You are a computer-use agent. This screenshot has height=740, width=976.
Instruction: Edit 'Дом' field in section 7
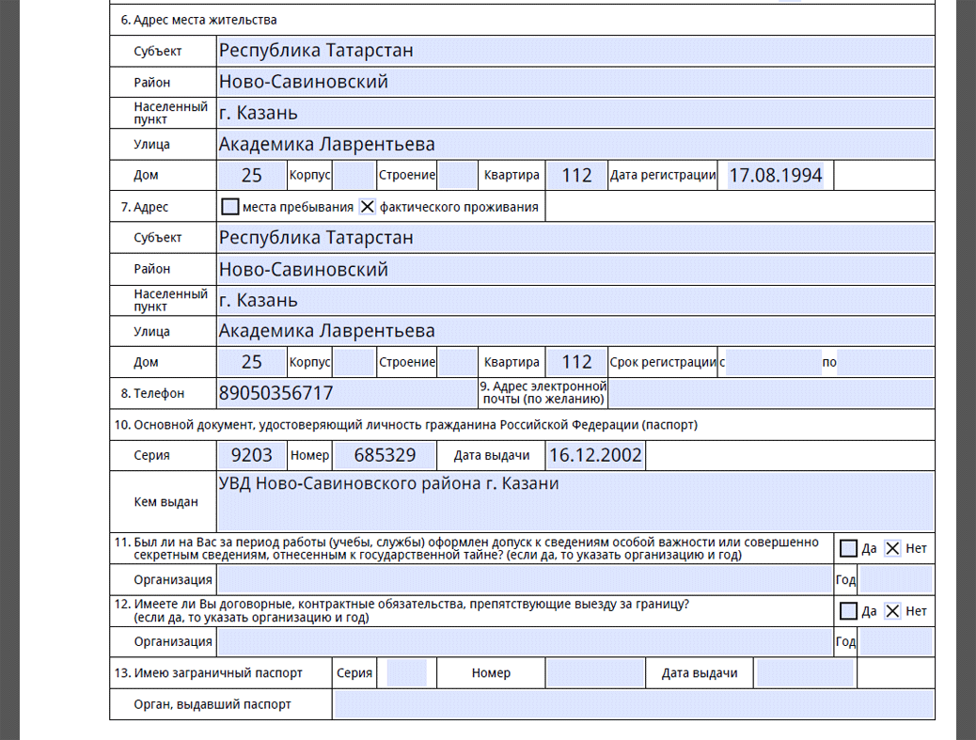(x=251, y=362)
